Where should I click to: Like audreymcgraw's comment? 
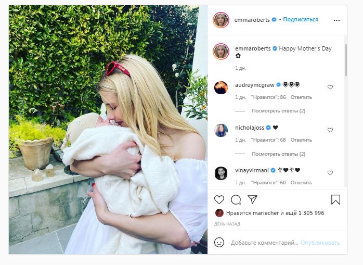pos(330,87)
